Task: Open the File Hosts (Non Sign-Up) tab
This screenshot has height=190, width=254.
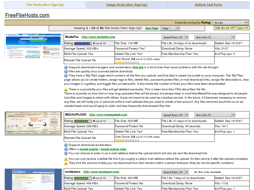Action: 45,5
